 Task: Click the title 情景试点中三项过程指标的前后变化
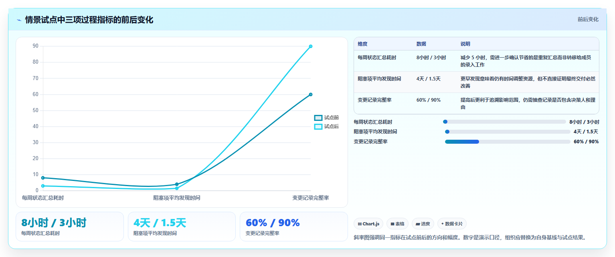pyautogui.click(x=89, y=20)
